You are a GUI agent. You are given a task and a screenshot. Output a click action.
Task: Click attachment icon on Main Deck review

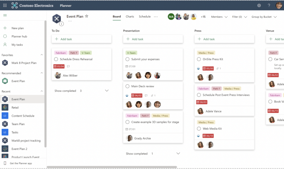coord(152,96)
